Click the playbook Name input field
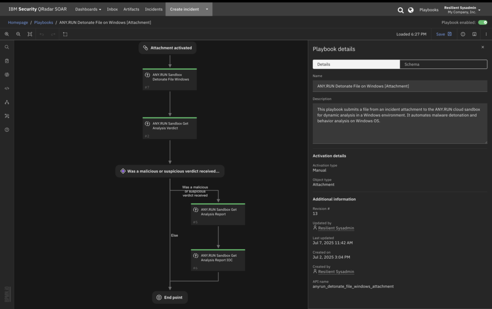This screenshot has width=492, height=309. [400, 86]
